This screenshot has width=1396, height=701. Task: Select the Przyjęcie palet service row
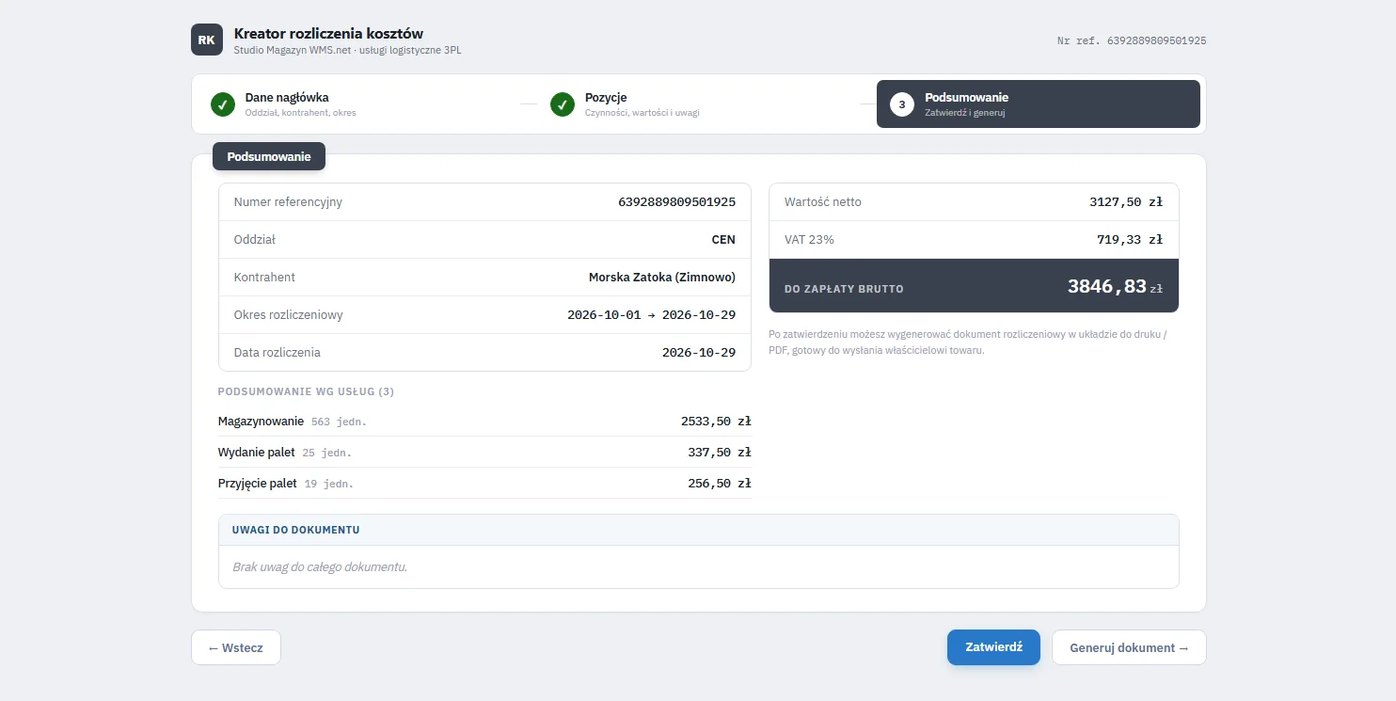tap(484, 484)
